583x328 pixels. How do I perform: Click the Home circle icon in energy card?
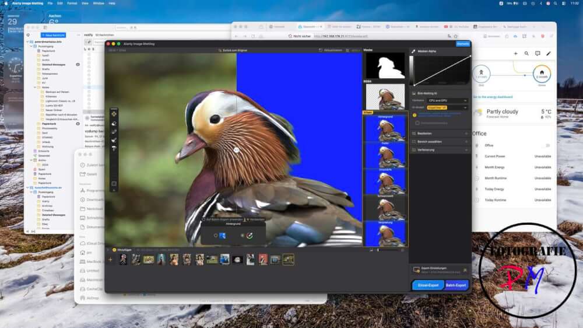coord(542,74)
